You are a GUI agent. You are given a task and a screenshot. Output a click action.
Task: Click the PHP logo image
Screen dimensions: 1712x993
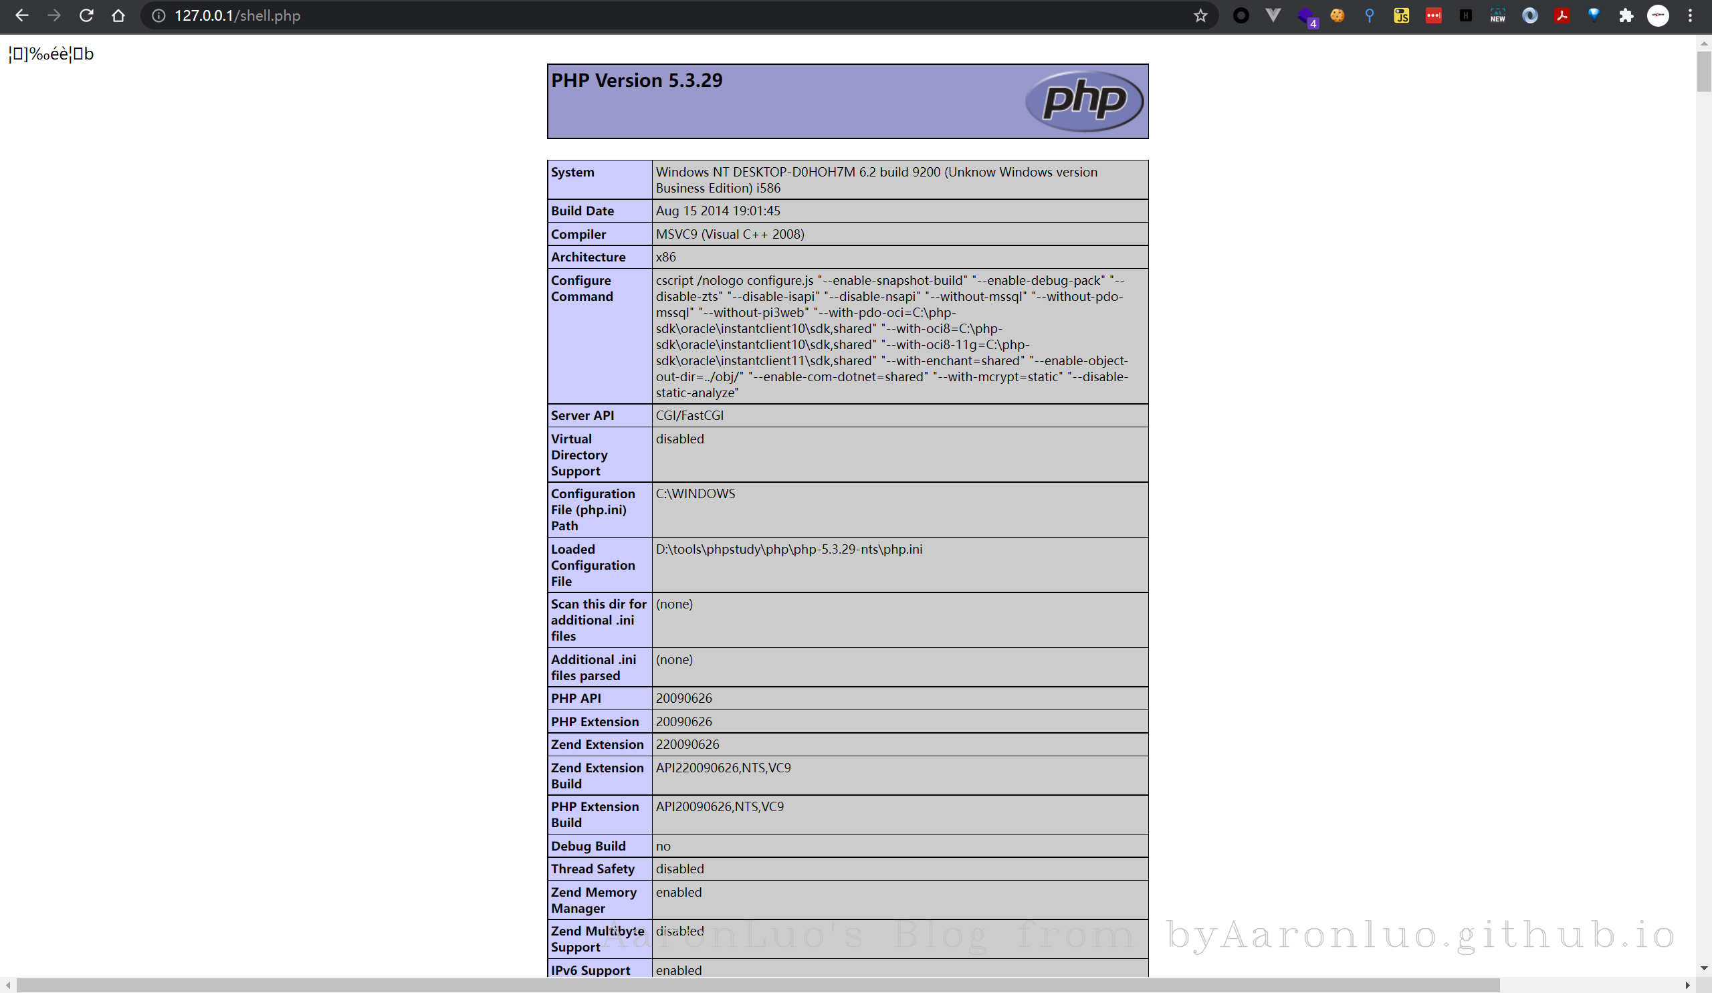click(x=1083, y=101)
